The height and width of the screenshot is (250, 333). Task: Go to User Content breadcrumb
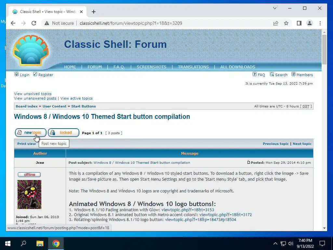pyautogui.click(x=54, y=106)
